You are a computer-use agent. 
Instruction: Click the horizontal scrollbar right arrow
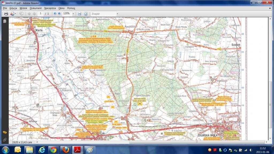coord(267,142)
